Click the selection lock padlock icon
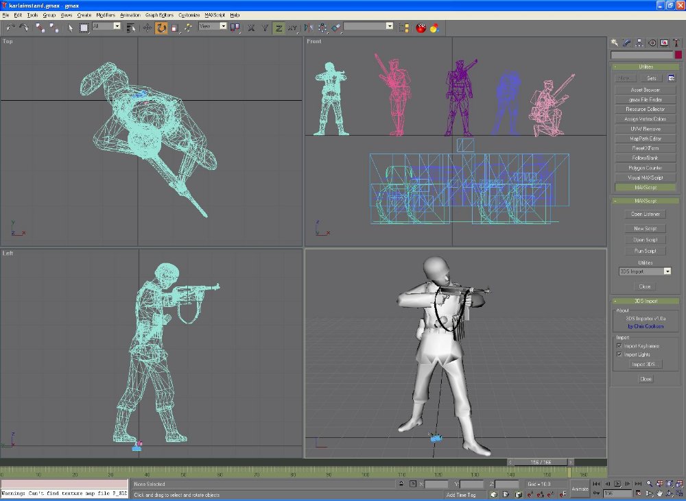686x501 pixels. point(401,484)
